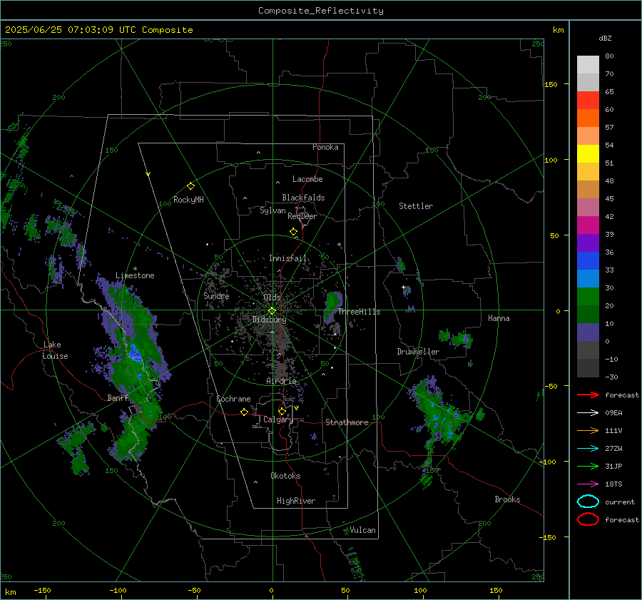The image size is (642, 600).
Task: Click the 2025/06/25 07:03:09 UTC timestamp
Action: click(98, 30)
